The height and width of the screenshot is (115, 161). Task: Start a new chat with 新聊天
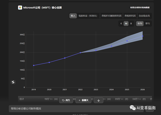[83, 100]
